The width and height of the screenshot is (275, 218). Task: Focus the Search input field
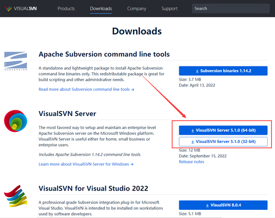[231, 8]
